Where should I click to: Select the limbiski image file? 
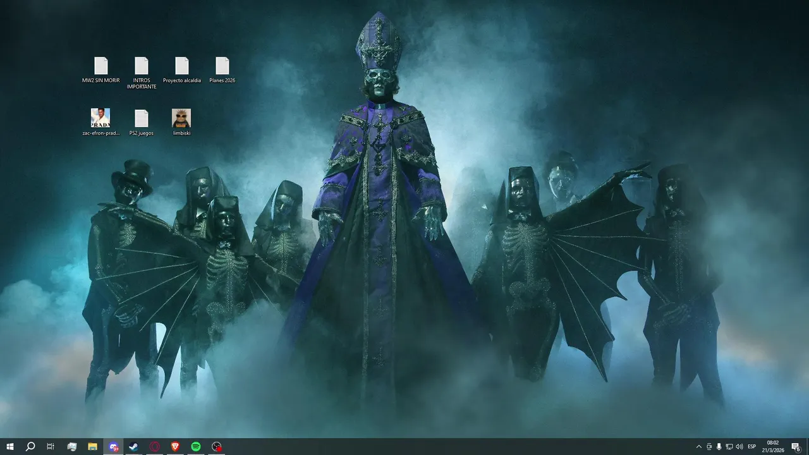pyautogui.click(x=181, y=123)
